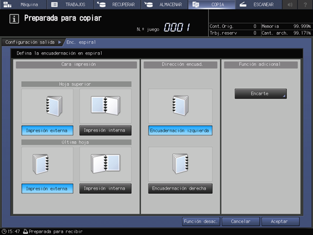
Task: Click the clock icon at 15:47
Action: click(x=4, y=231)
